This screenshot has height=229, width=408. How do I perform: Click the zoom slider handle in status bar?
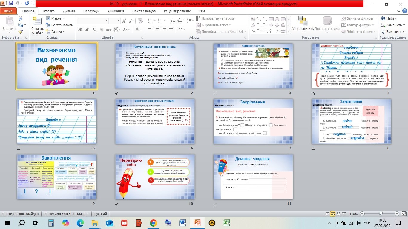click(381, 214)
